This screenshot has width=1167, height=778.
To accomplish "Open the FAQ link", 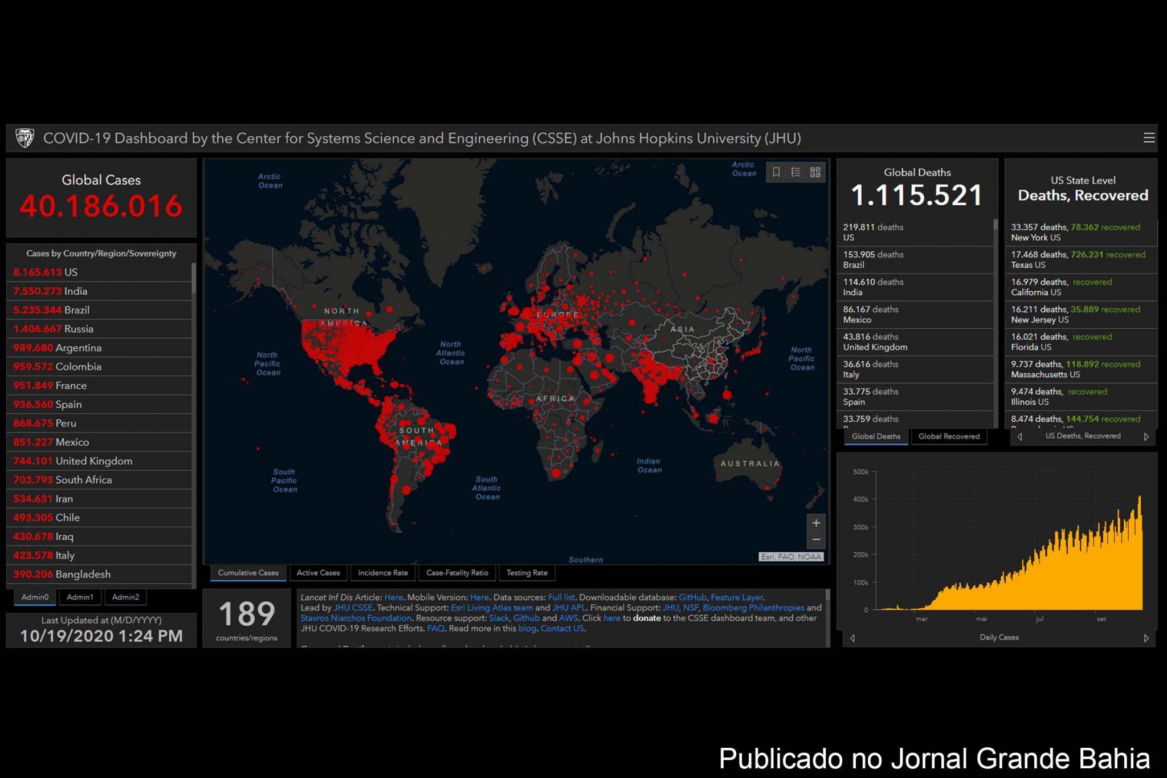I will 435,628.
